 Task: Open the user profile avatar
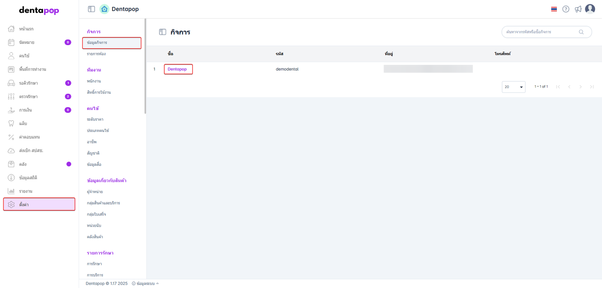tap(590, 9)
